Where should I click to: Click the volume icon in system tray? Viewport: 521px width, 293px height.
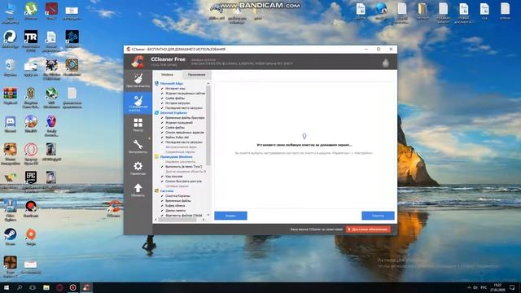point(475,287)
